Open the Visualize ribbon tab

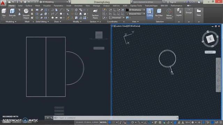point(47,6)
